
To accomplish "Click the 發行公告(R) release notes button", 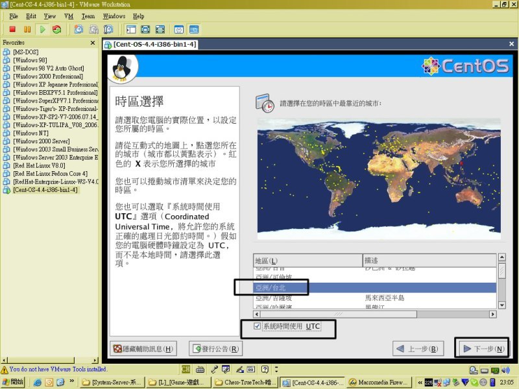I will 216,349.
